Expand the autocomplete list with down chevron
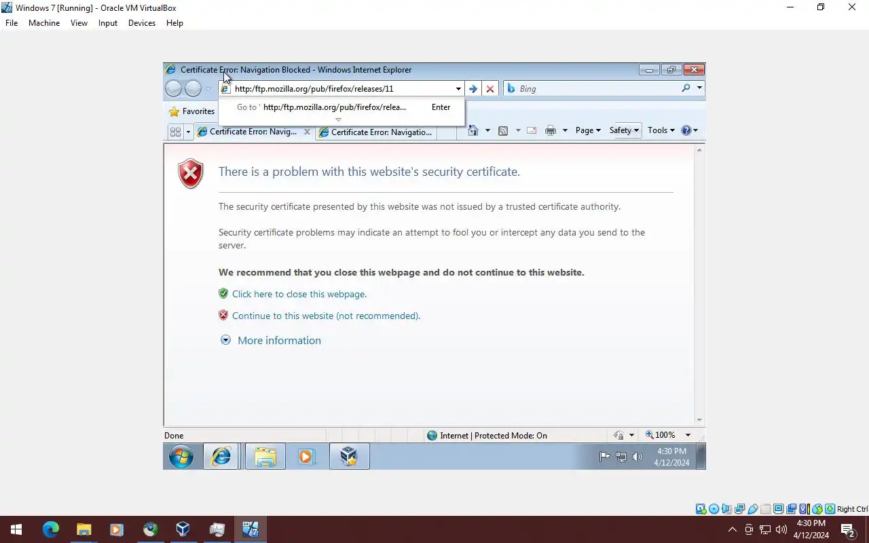 click(338, 120)
